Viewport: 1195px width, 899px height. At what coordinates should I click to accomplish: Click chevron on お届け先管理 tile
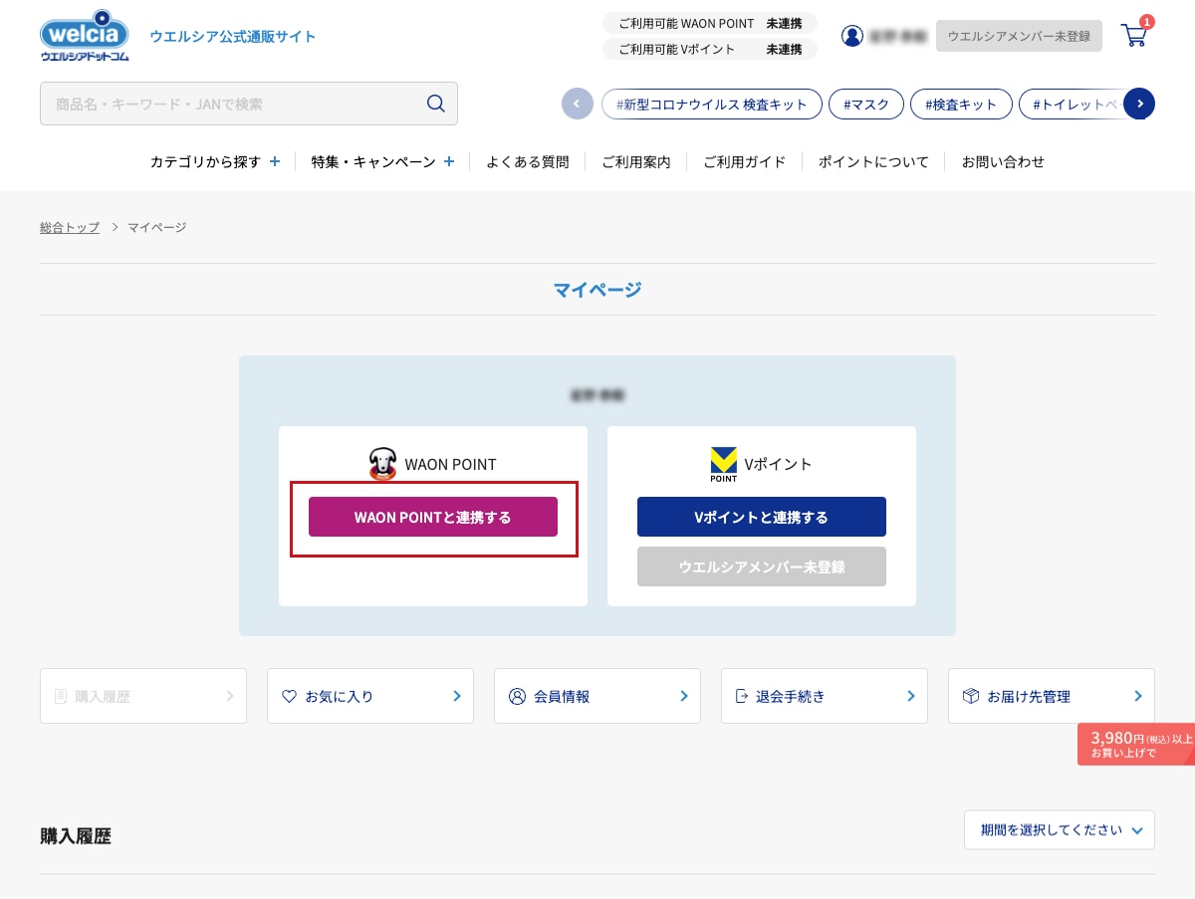coord(1138,696)
